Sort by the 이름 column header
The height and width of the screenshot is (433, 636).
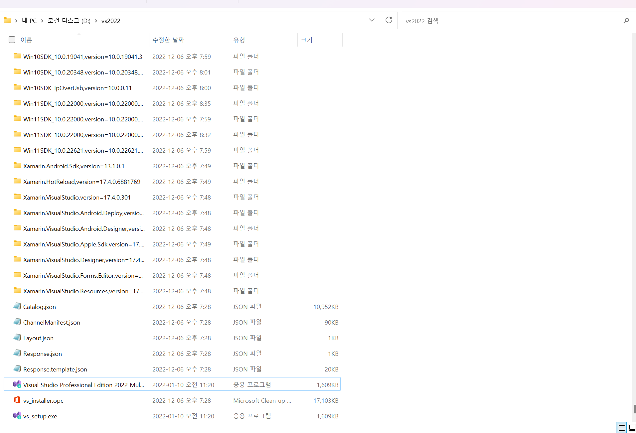26,40
